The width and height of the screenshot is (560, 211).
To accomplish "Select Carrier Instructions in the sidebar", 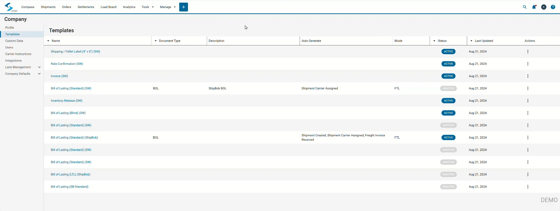I will click(18, 54).
